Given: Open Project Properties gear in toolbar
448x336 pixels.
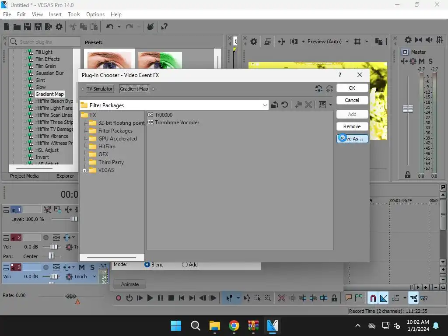Looking at the screenshot, I should [59, 27].
